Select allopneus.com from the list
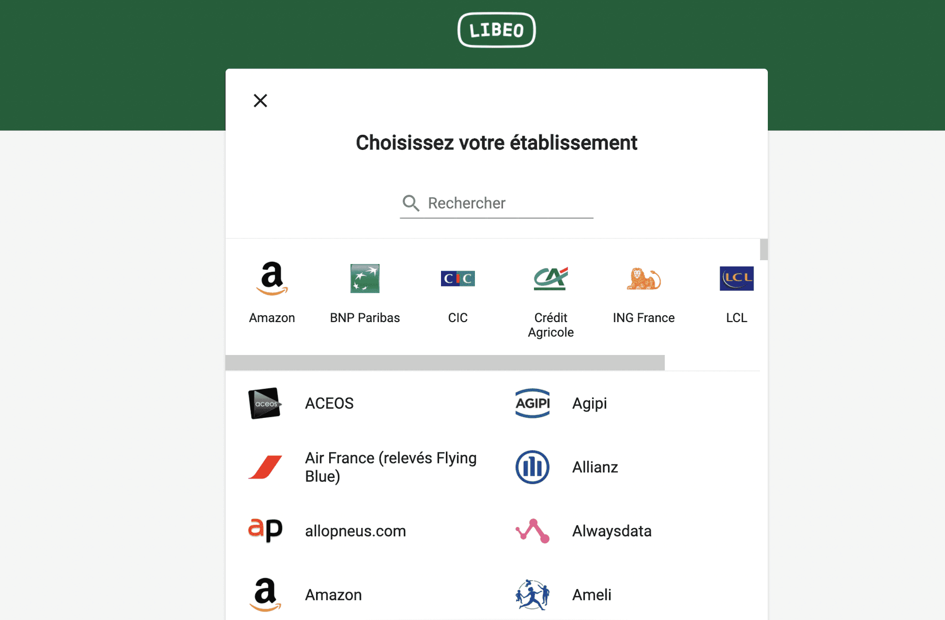This screenshot has height=620, width=945. tap(355, 531)
